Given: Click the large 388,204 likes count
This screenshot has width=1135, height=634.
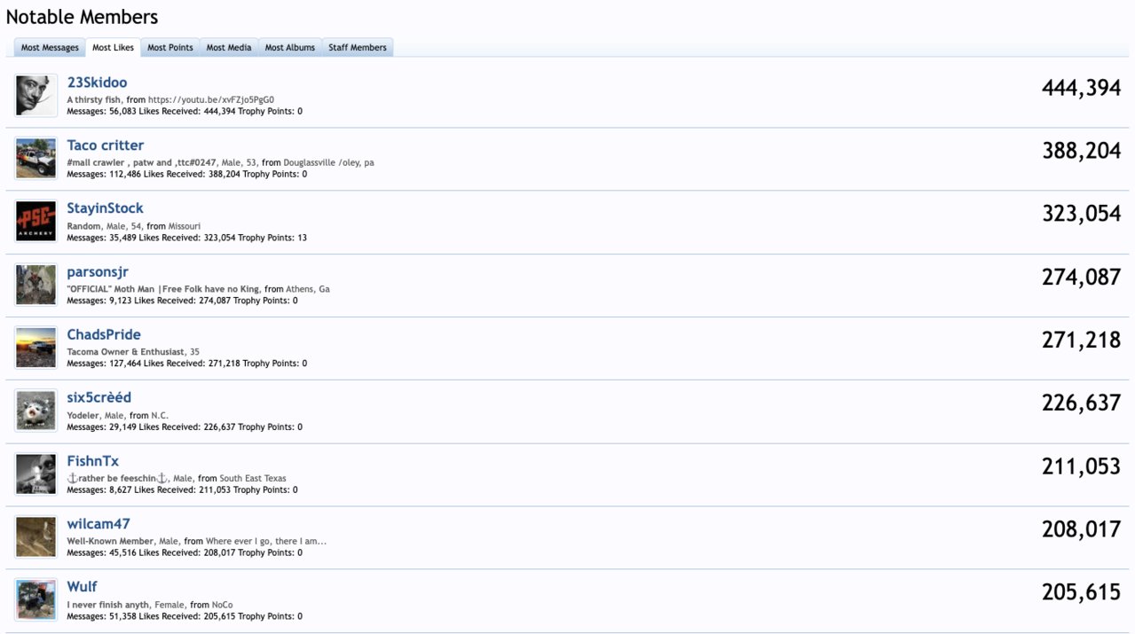Looking at the screenshot, I should 1082,151.
